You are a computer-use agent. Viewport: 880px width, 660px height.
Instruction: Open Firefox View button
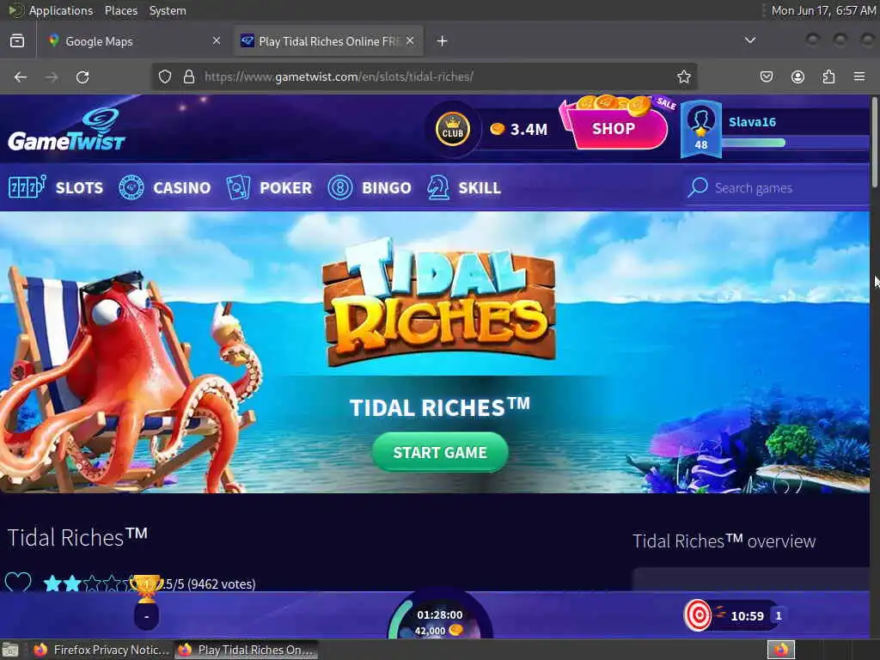(x=17, y=41)
